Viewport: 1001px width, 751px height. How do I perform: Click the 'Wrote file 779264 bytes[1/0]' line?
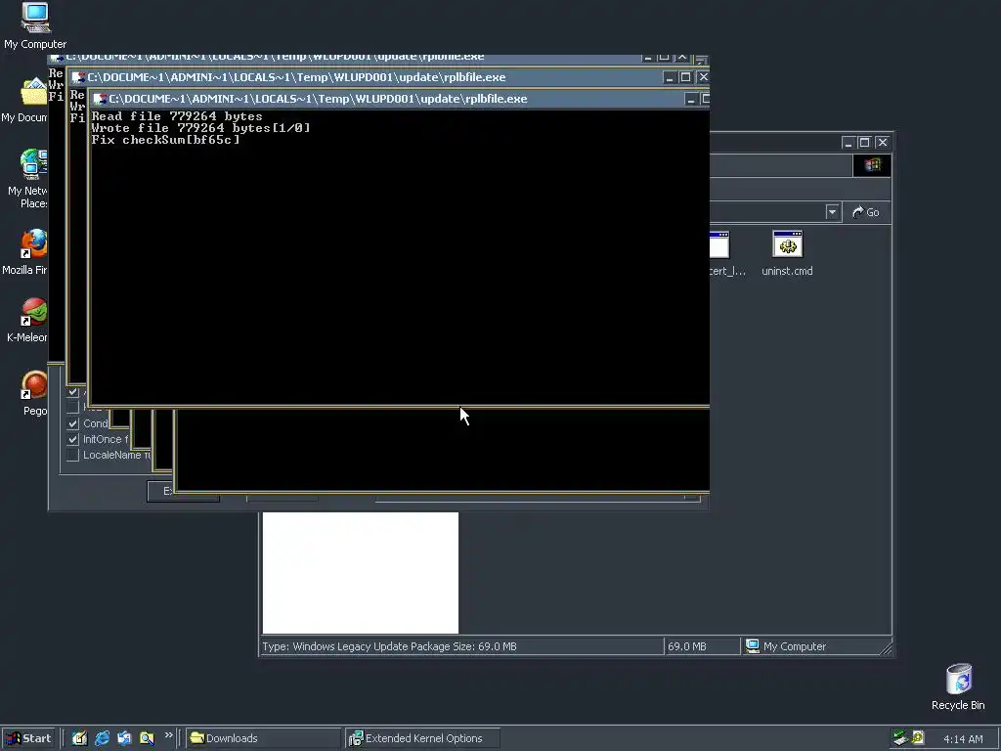[200, 128]
